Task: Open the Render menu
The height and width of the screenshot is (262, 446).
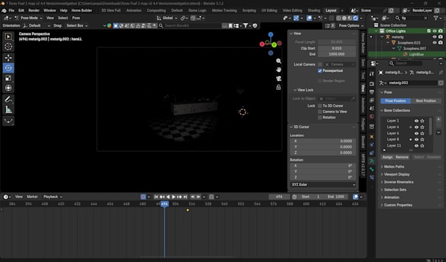Action: tap(34, 10)
